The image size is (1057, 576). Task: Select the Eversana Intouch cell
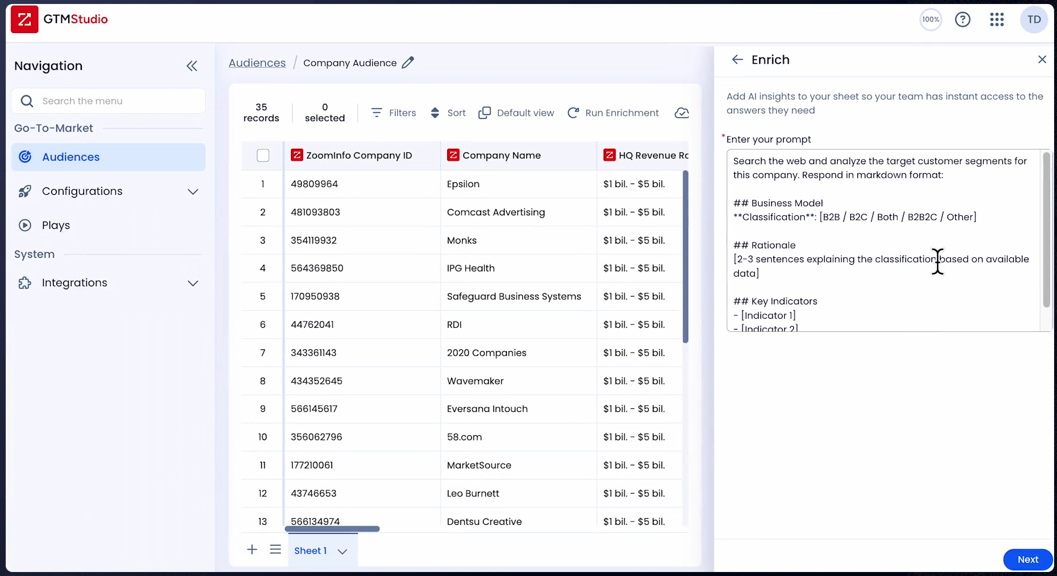click(518, 409)
